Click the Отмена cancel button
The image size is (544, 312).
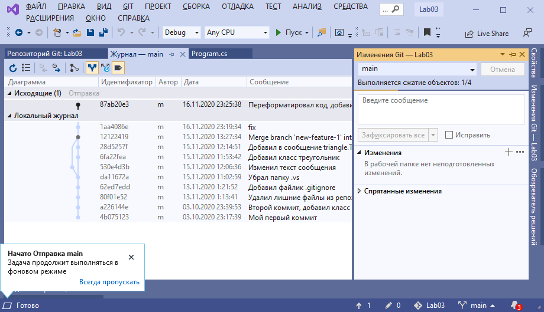(503, 69)
